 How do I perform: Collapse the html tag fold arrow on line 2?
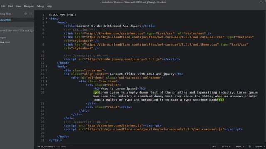(47, 19)
